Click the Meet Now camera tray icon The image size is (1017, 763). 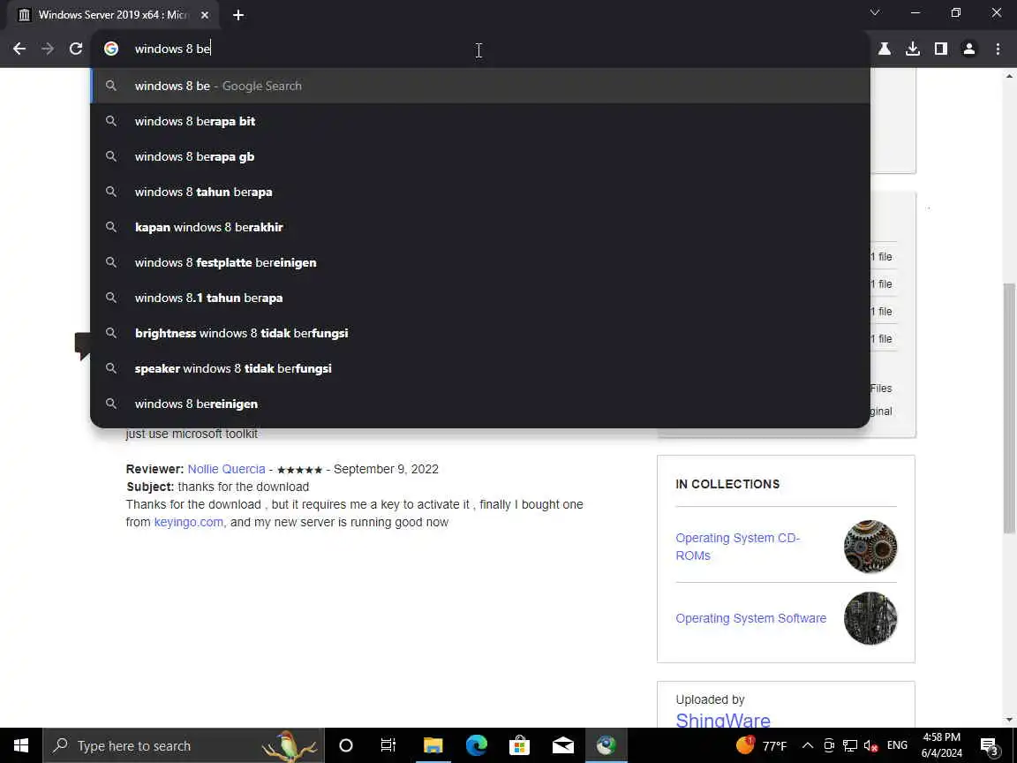point(829,745)
